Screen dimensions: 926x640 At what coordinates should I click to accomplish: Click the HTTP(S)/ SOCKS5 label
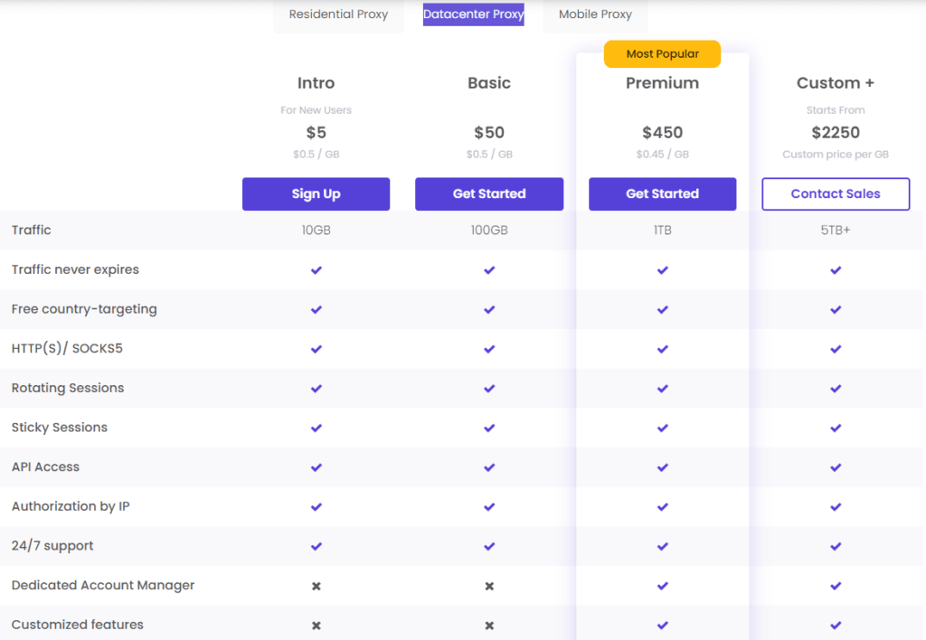tap(67, 348)
